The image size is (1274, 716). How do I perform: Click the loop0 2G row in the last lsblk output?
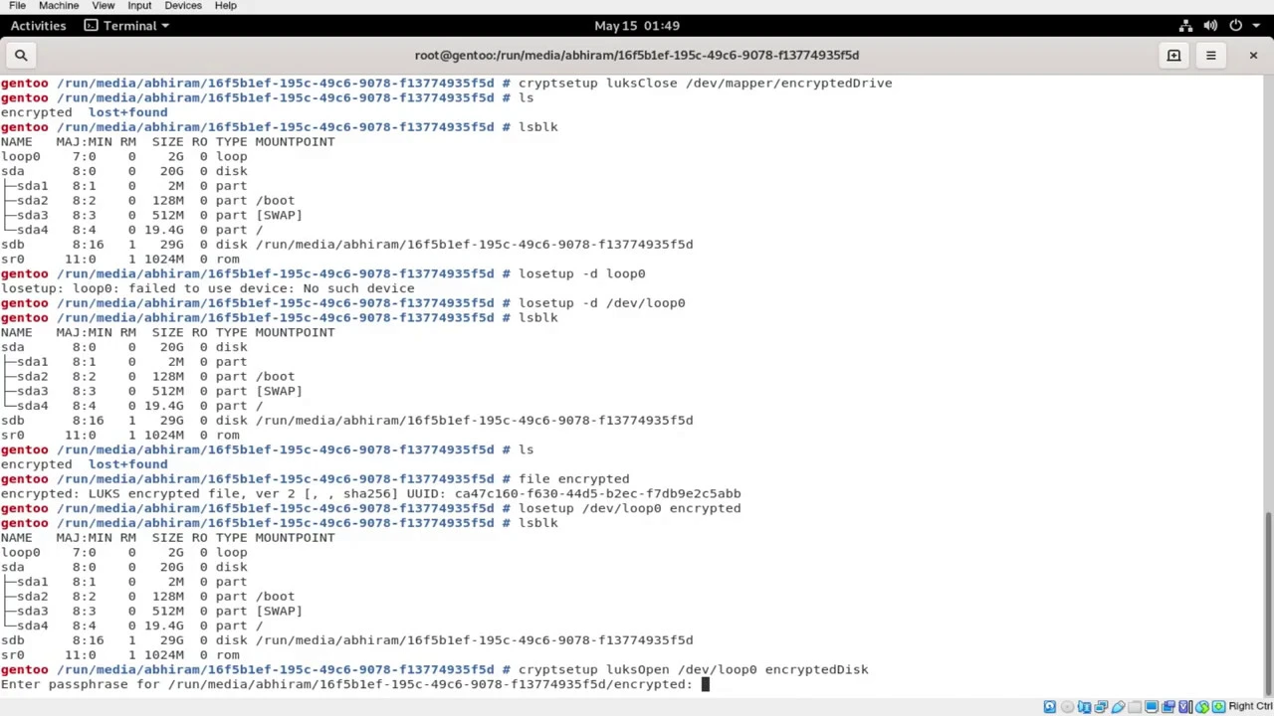pyautogui.click(x=123, y=552)
